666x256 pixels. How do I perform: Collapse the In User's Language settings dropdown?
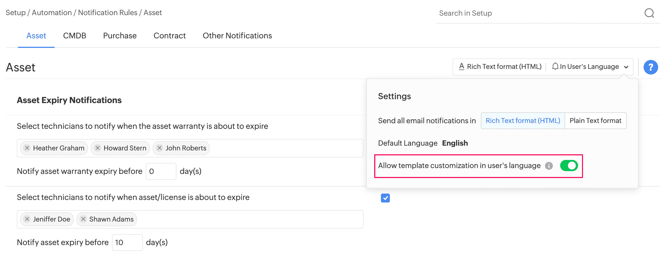[626, 67]
